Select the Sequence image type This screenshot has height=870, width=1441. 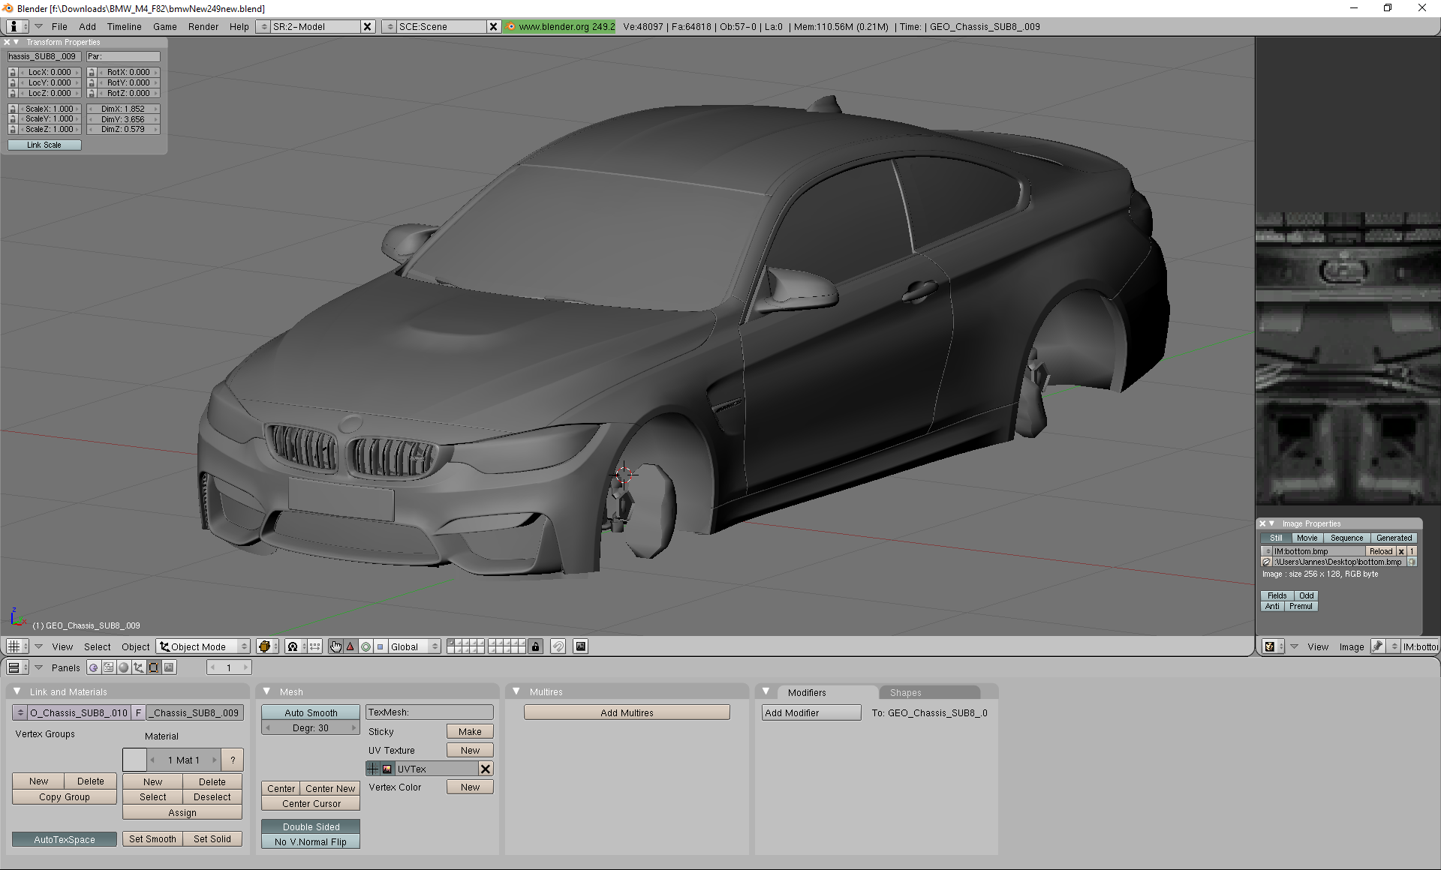pyautogui.click(x=1346, y=538)
